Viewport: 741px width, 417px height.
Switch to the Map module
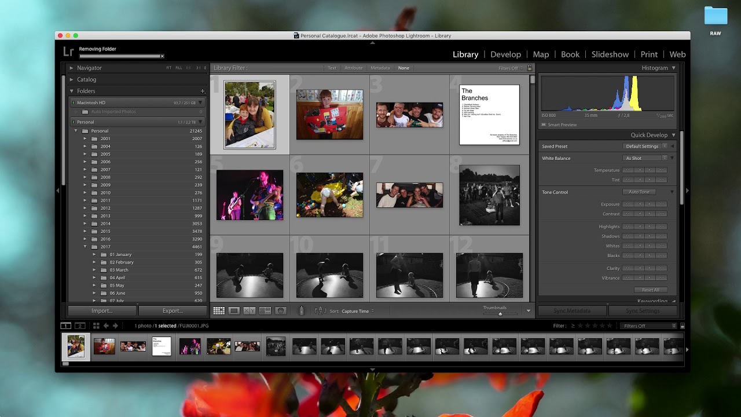click(541, 54)
